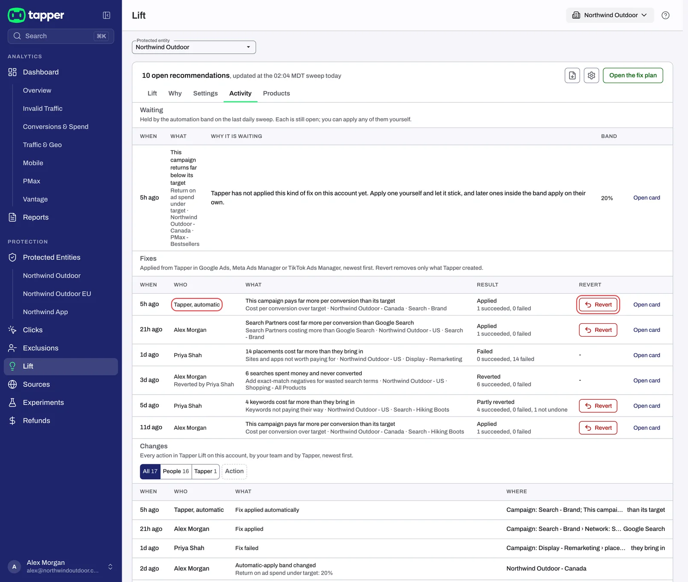This screenshot has height=582, width=688.
Task: Focus the sidebar Search field
Action: [61, 36]
